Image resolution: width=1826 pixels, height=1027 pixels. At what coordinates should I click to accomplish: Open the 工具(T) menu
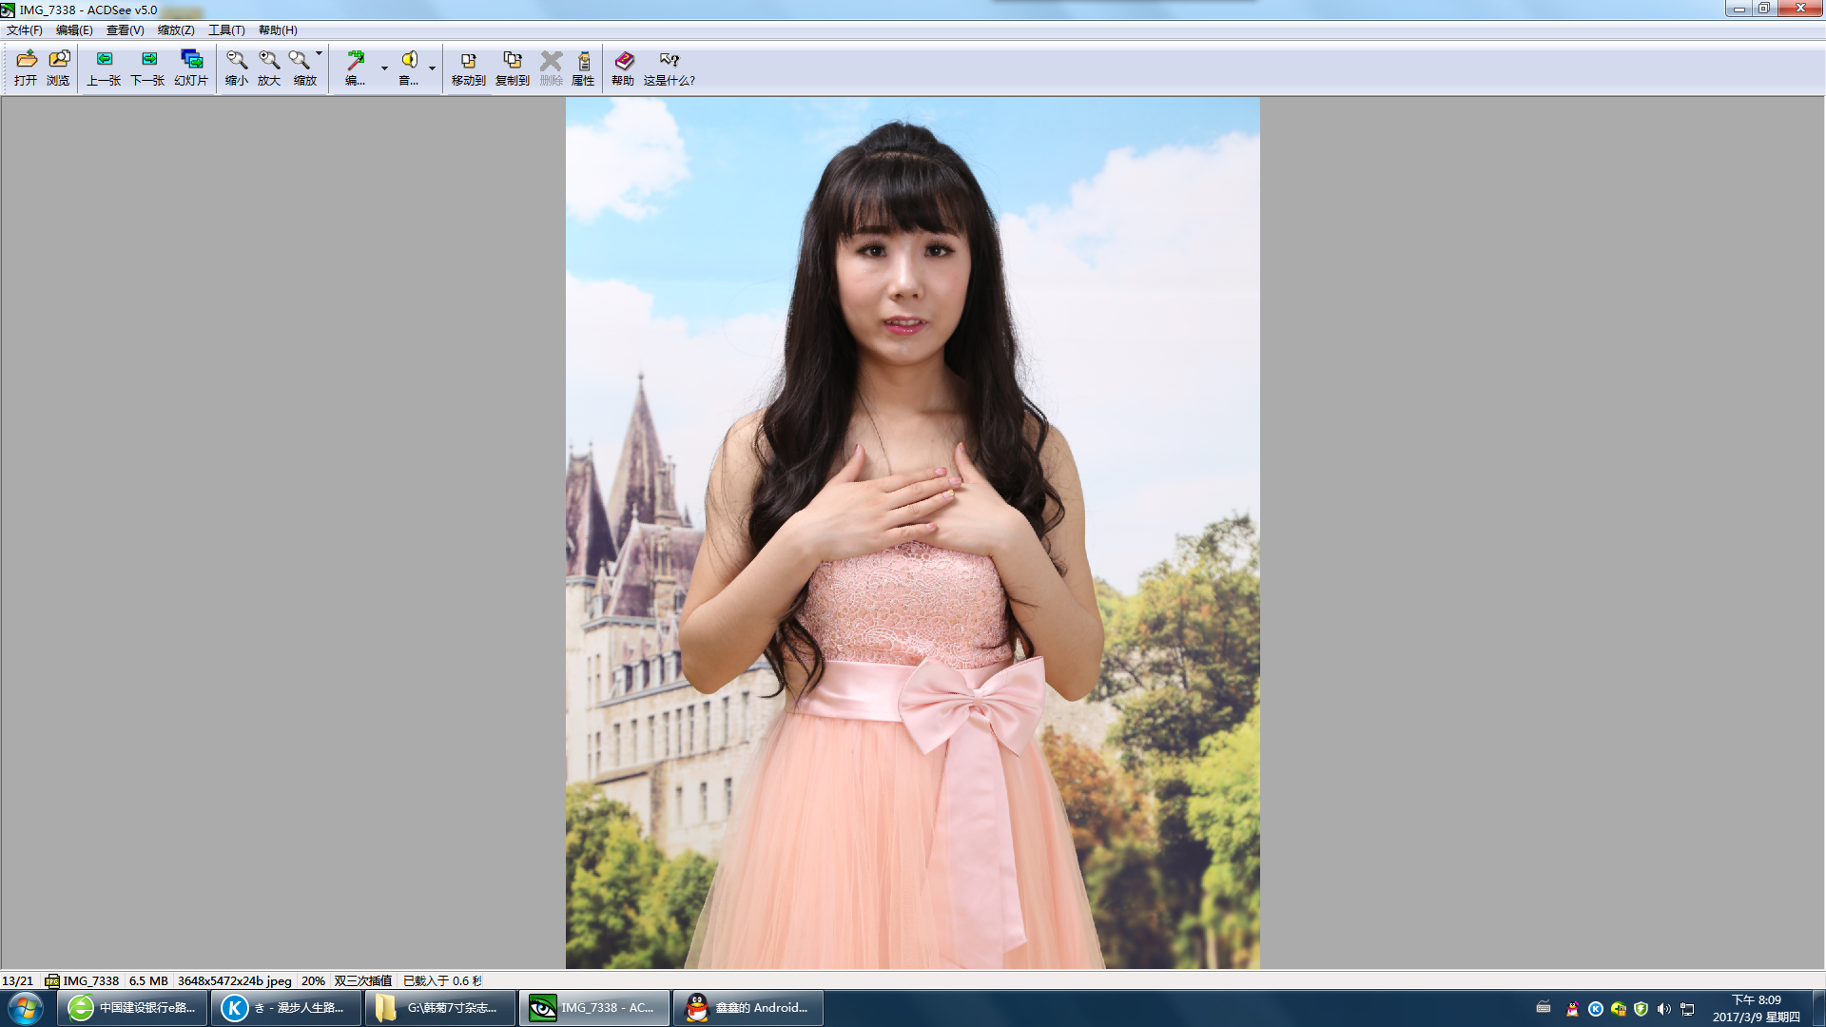click(226, 30)
